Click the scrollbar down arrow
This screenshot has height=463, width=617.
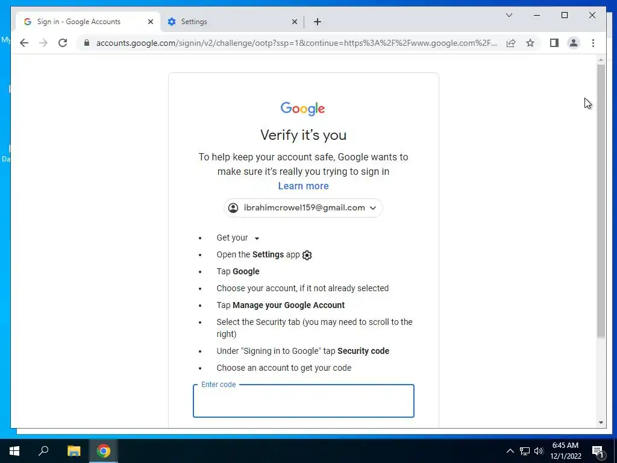tap(601, 423)
